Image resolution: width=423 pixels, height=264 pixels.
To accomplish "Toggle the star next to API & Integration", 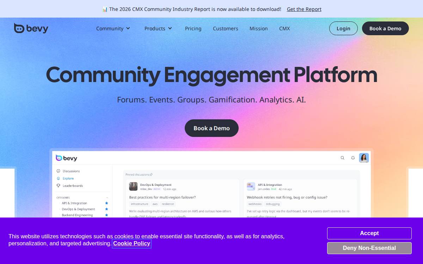I will coord(106,203).
